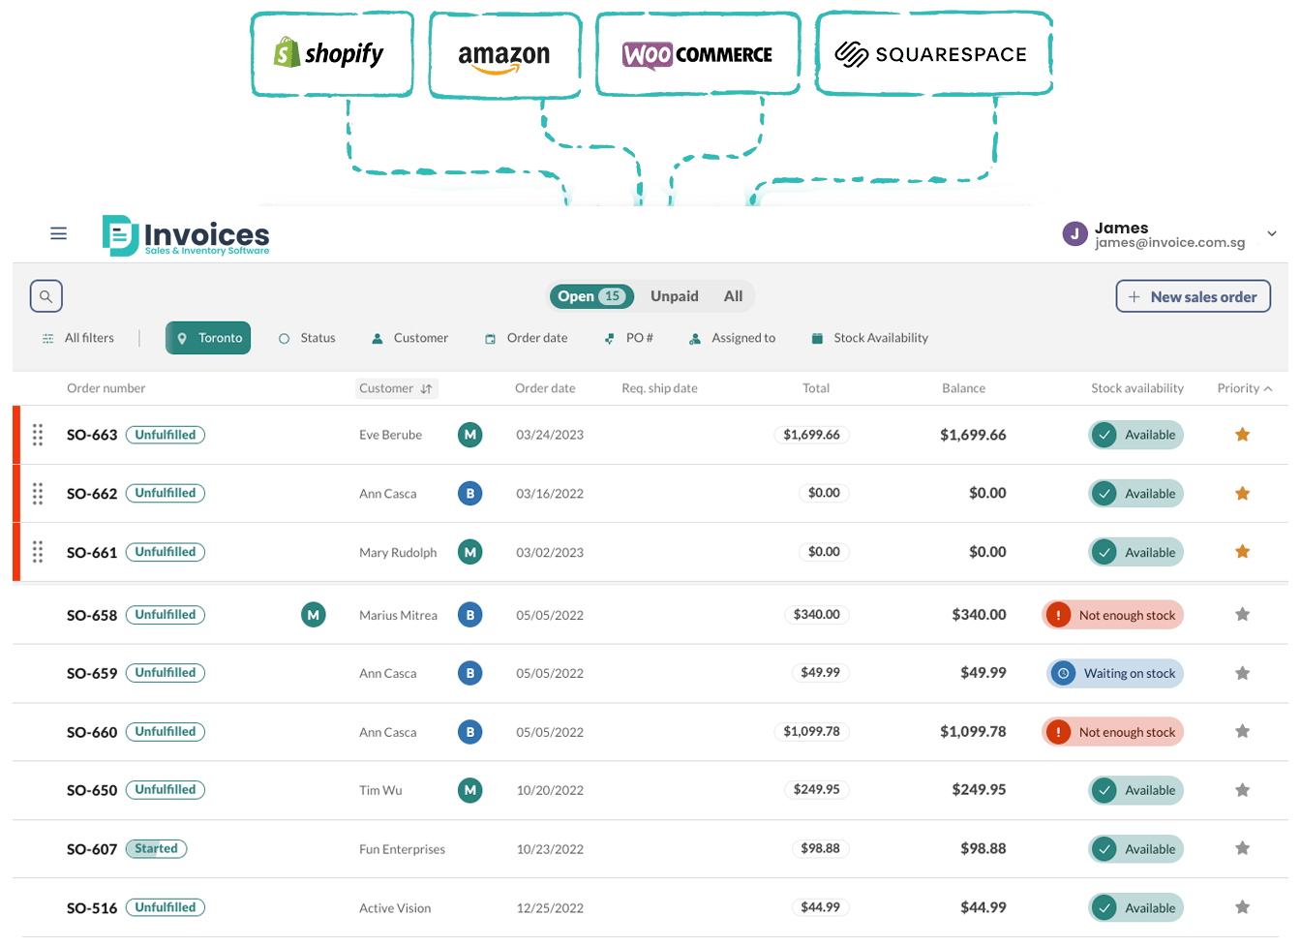Open the hamburger navigation menu
The height and width of the screenshot is (947, 1301).
[x=58, y=233]
